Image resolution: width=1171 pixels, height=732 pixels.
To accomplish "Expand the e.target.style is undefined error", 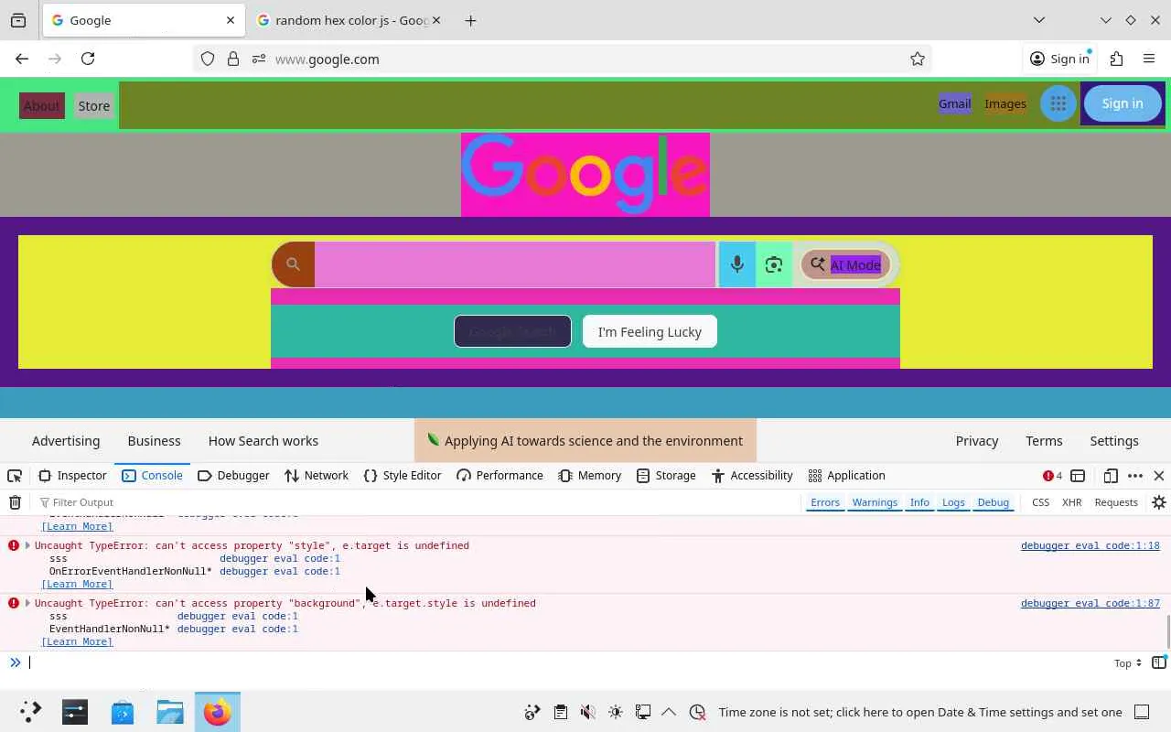I will [27, 603].
